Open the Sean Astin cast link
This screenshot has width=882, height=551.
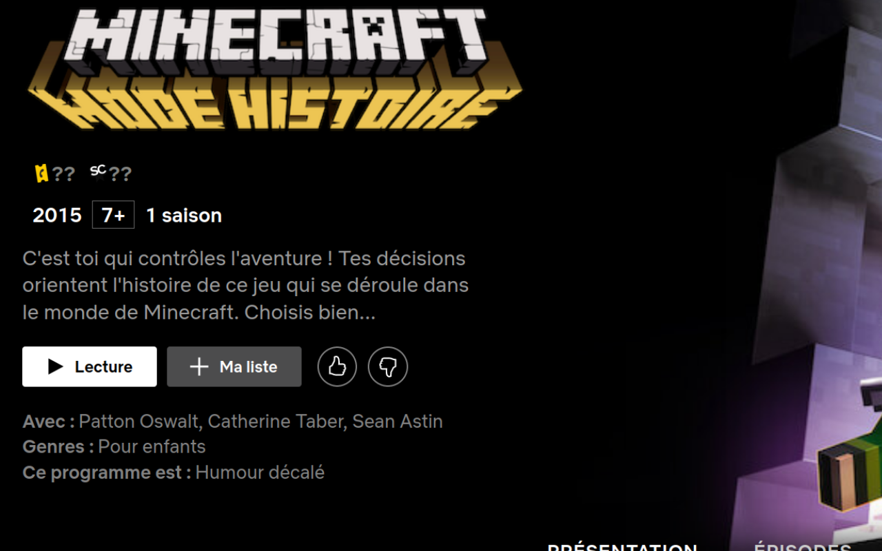[x=398, y=421]
